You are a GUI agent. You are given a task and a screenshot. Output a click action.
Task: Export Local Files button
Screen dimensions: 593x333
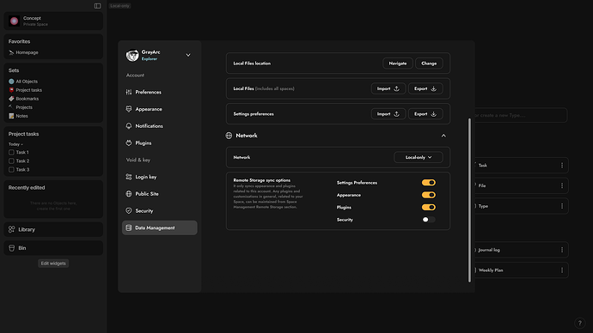click(425, 88)
